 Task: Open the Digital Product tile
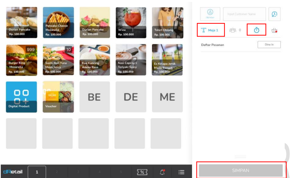[22, 97]
